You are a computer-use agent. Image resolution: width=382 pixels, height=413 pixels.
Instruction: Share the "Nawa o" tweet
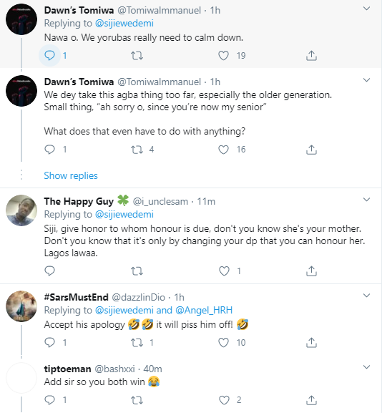(x=311, y=56)
